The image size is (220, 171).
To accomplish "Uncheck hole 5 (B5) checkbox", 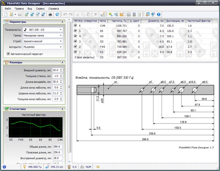I will 75,31.
